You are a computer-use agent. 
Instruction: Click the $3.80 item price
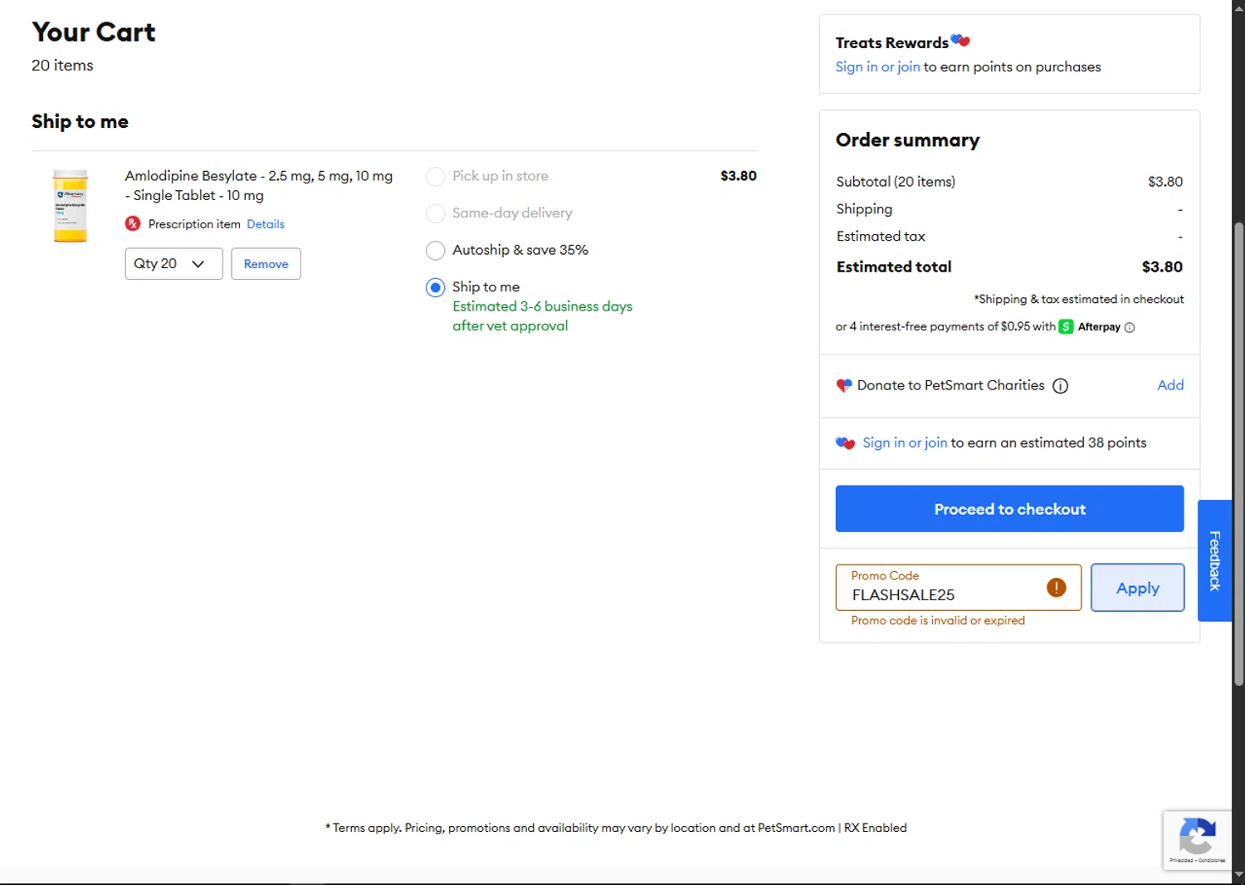(x=738, y=176)
